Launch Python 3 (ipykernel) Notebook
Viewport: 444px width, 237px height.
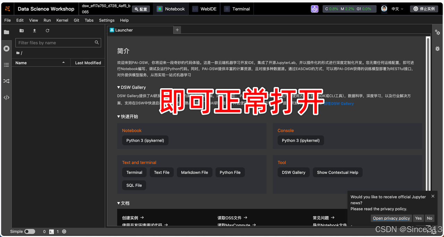pyautogui.click(x=145, y=140)
